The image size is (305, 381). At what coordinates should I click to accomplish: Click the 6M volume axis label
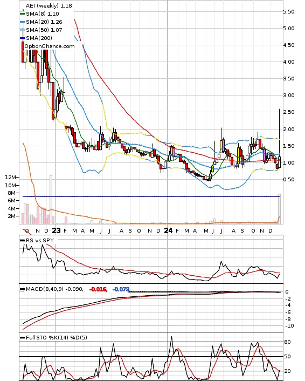tap(12, 200)
